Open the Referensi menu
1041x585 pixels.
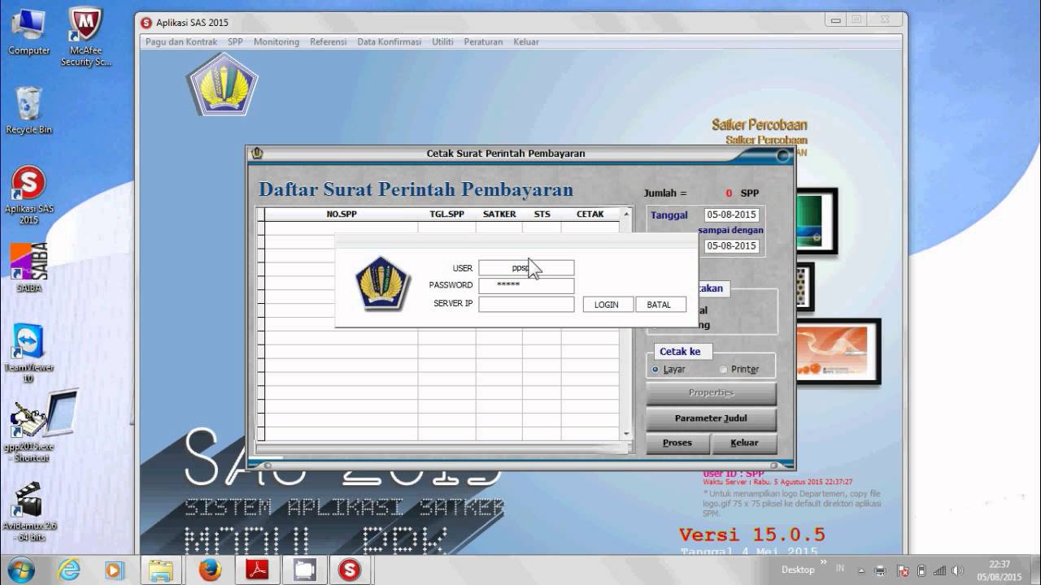(x=328, y=41)
